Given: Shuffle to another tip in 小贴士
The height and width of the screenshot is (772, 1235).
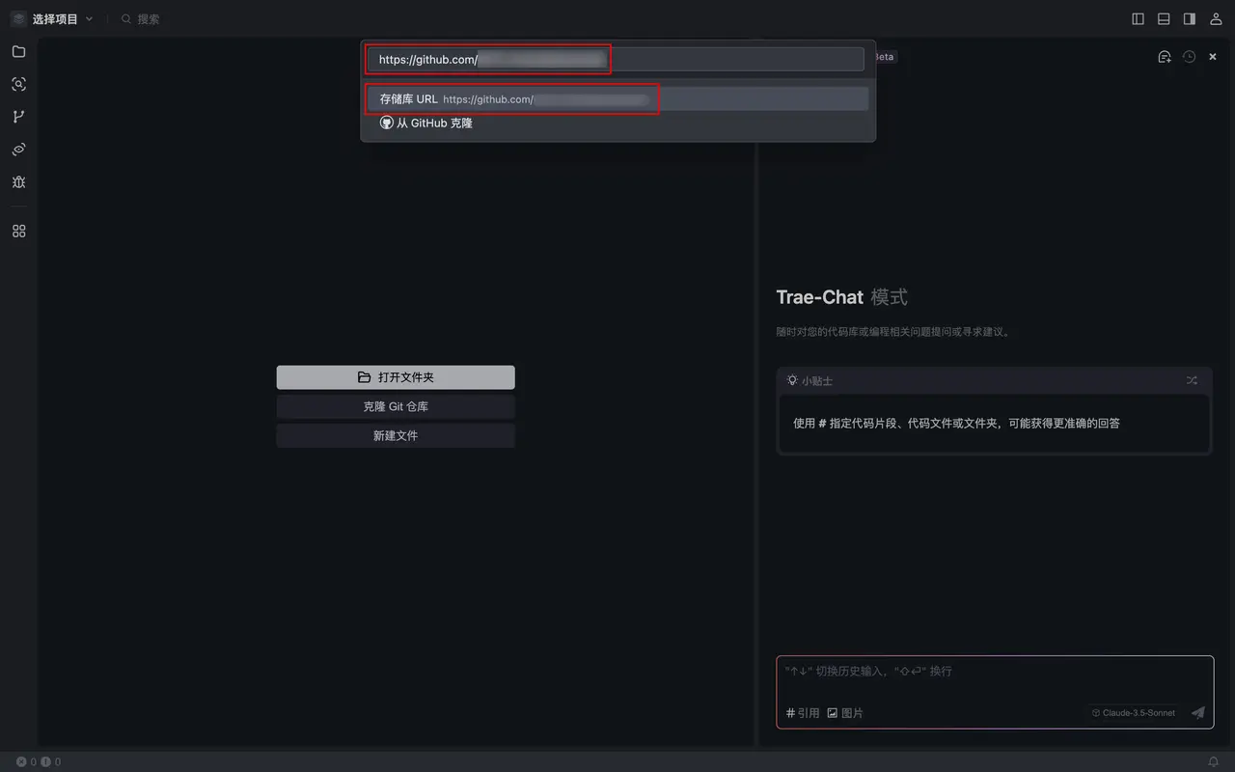Looking at the screenshot, I should coord(1192,380).
